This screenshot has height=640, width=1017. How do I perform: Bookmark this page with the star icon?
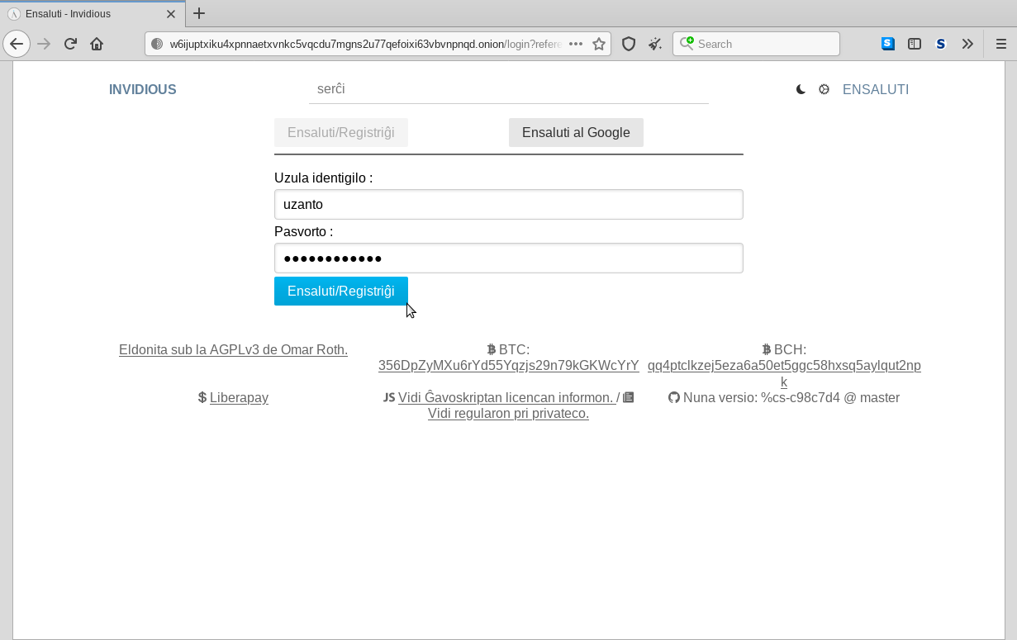(599, 44)
